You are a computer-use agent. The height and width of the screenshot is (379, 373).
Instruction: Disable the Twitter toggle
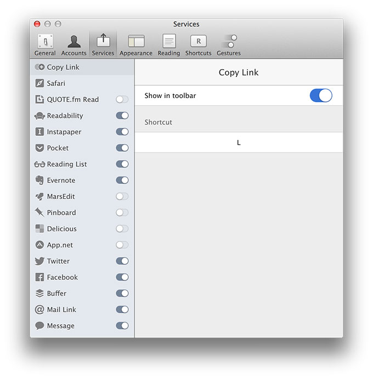coord(122,261)
